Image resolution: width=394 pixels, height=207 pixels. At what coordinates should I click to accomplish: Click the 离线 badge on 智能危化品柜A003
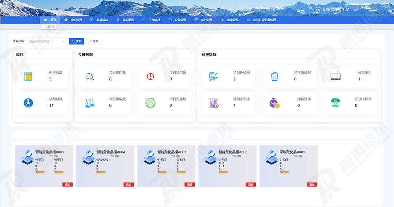190,185
